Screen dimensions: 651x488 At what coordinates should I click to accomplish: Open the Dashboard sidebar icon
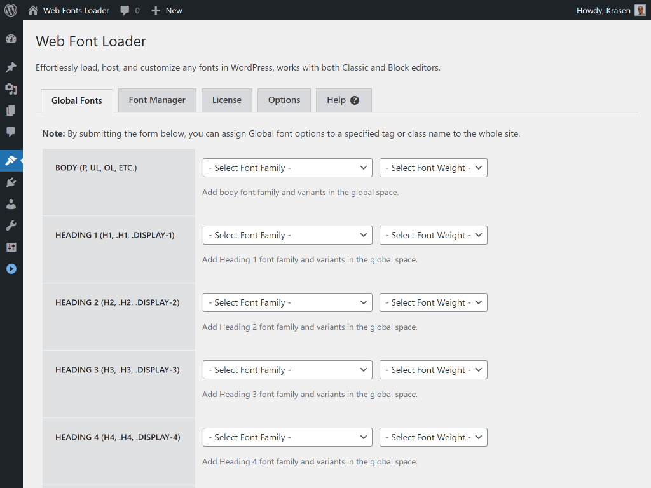tap(11, 39)
